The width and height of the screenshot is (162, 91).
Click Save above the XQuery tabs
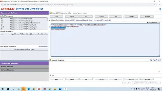point(56,17)
